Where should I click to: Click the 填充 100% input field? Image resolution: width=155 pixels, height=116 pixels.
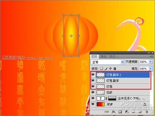144,69
